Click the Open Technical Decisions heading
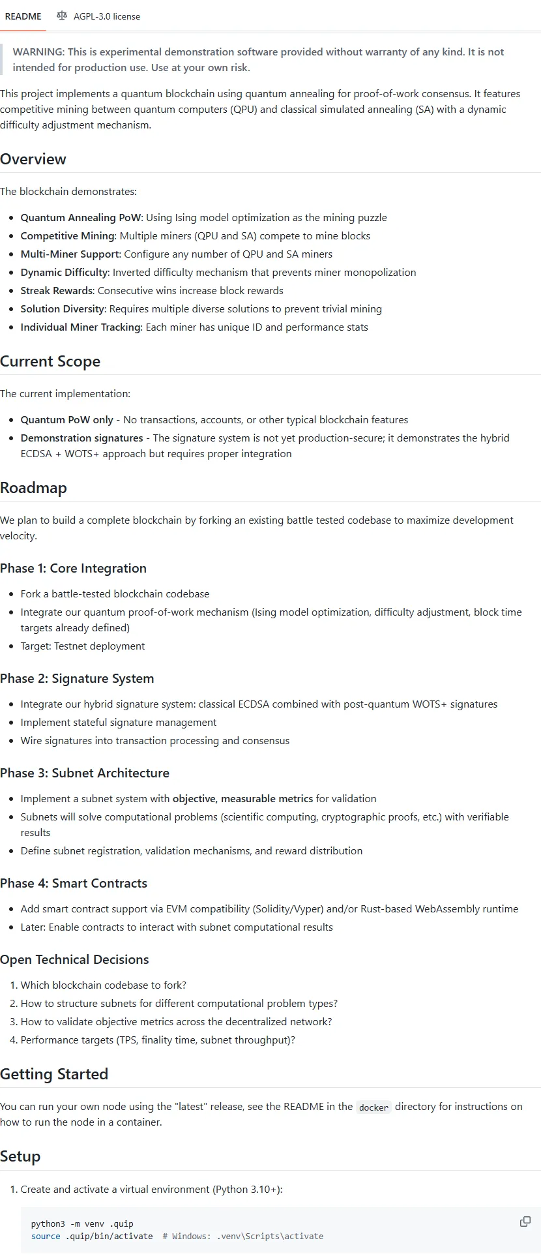This screenshot has width=541, height=1260. tap(74, 959)
